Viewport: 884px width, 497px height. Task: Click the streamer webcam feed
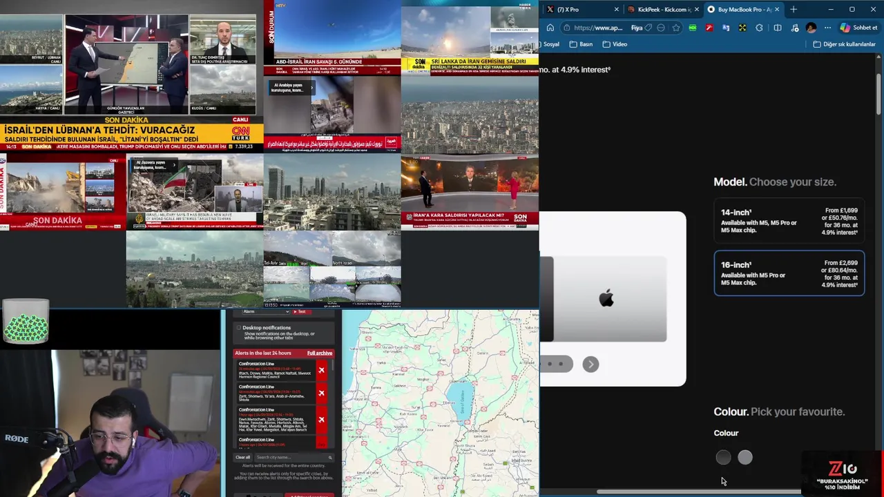(x=110, y=423)
